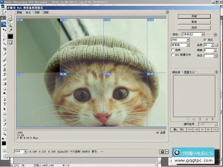Click the 存储 button

[194, 16]
